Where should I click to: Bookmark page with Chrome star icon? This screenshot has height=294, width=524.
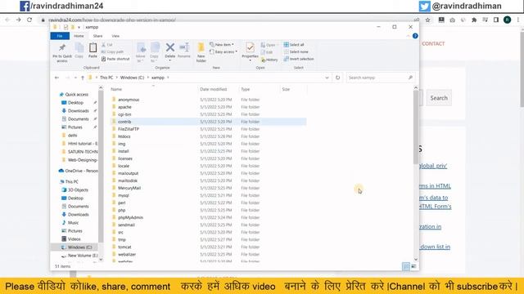point(427,20)
